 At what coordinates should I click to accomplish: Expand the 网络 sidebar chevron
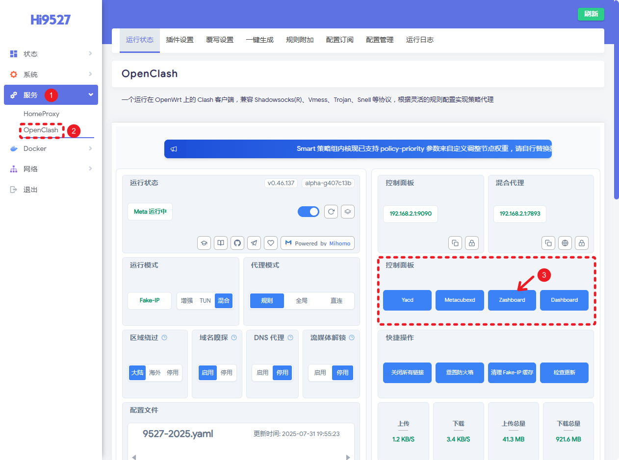pyautogui.click(x=90, y=169)
